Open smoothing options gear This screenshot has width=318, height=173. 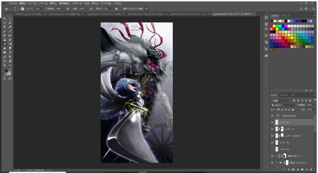[x=116, y=9]
